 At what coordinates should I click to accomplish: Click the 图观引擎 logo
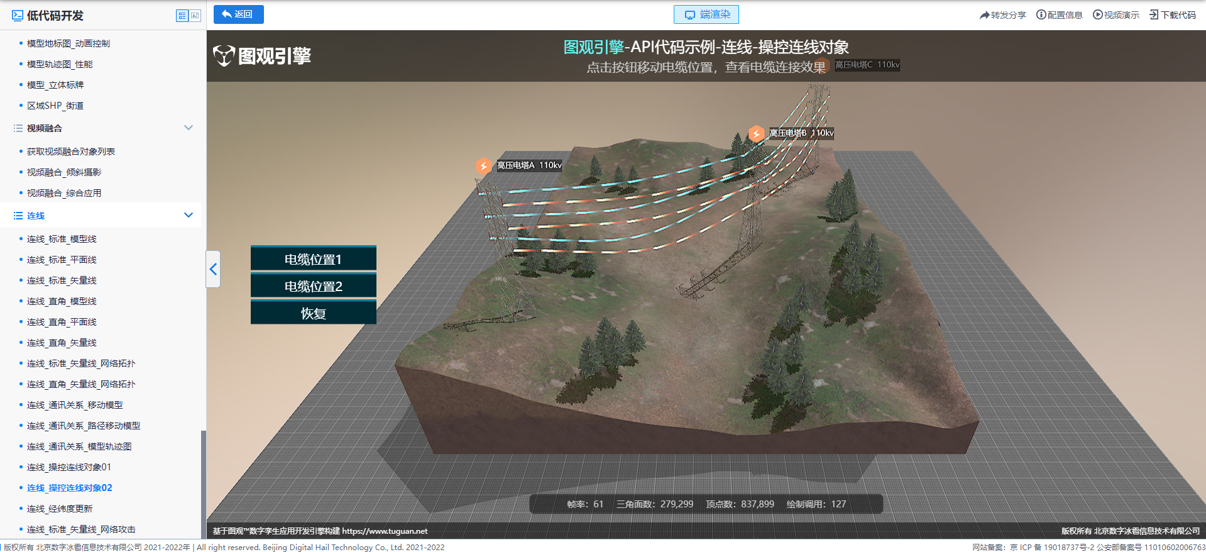(x=263, y=56)
